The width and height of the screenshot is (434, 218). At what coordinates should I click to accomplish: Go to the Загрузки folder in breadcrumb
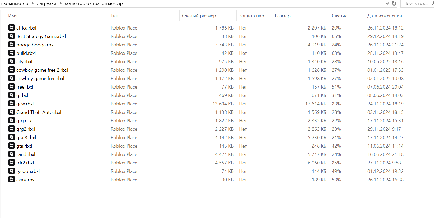pos(46,3)
